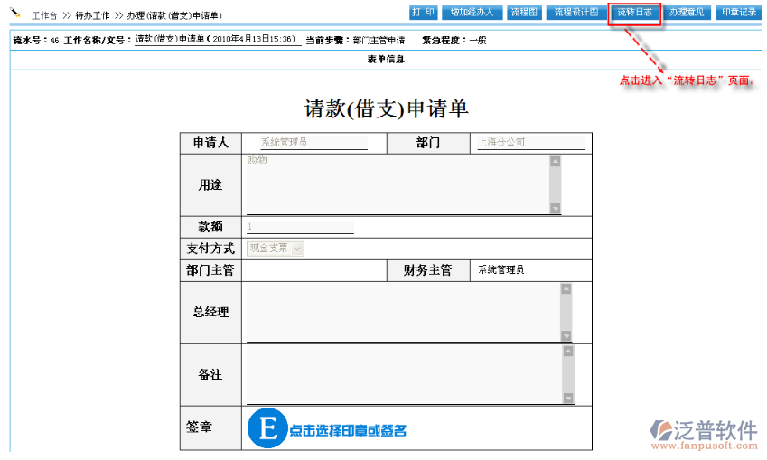The width and height of the screenshot is (767, 460).
Task: Open 增加经办人 to add a handler
Action: tap(472, 13)
